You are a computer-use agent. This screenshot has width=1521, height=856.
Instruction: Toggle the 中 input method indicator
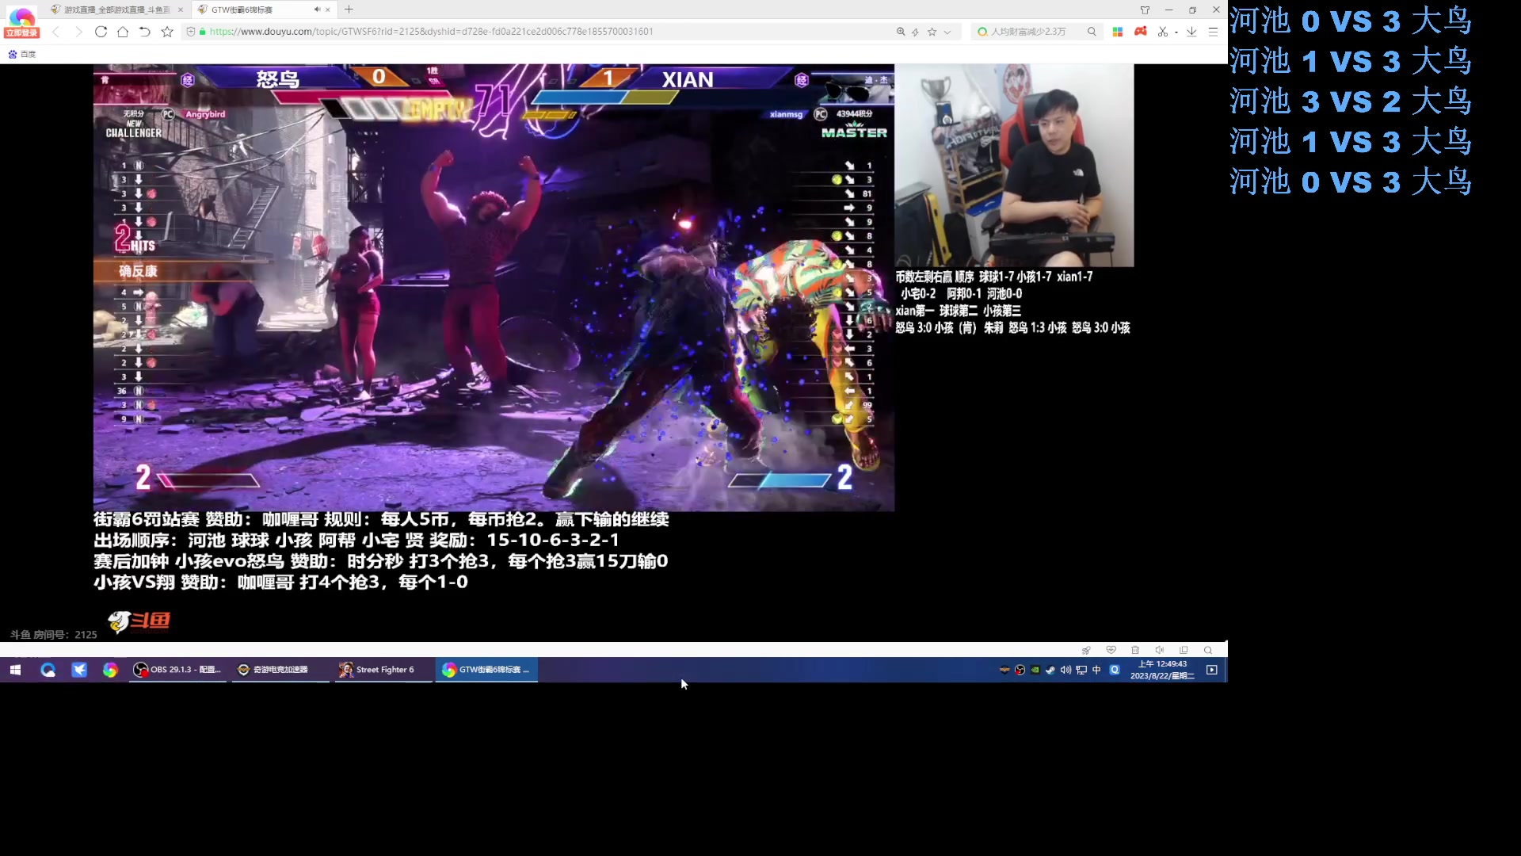point(1096,670)
